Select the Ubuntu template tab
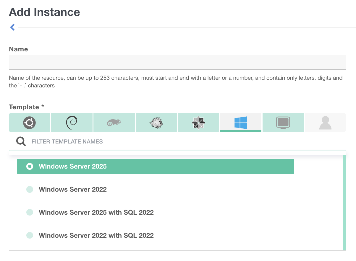The width and height of the screenshot is (356, 261). [x=30, y=123]
